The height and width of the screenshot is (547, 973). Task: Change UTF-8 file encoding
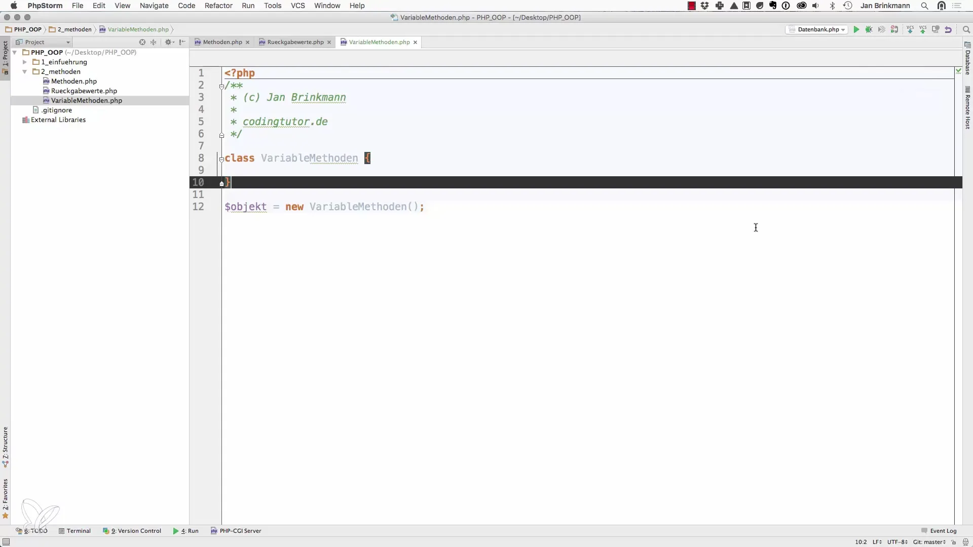897,542
